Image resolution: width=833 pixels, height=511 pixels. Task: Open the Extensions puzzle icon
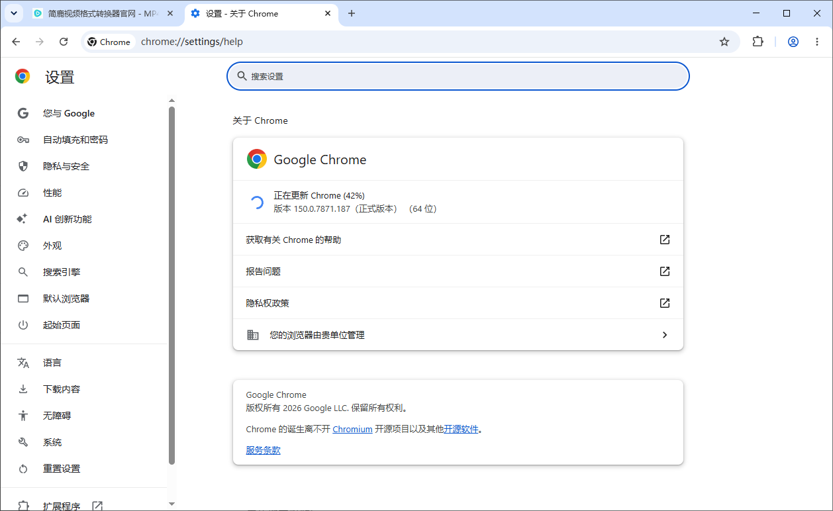[758, 42]
